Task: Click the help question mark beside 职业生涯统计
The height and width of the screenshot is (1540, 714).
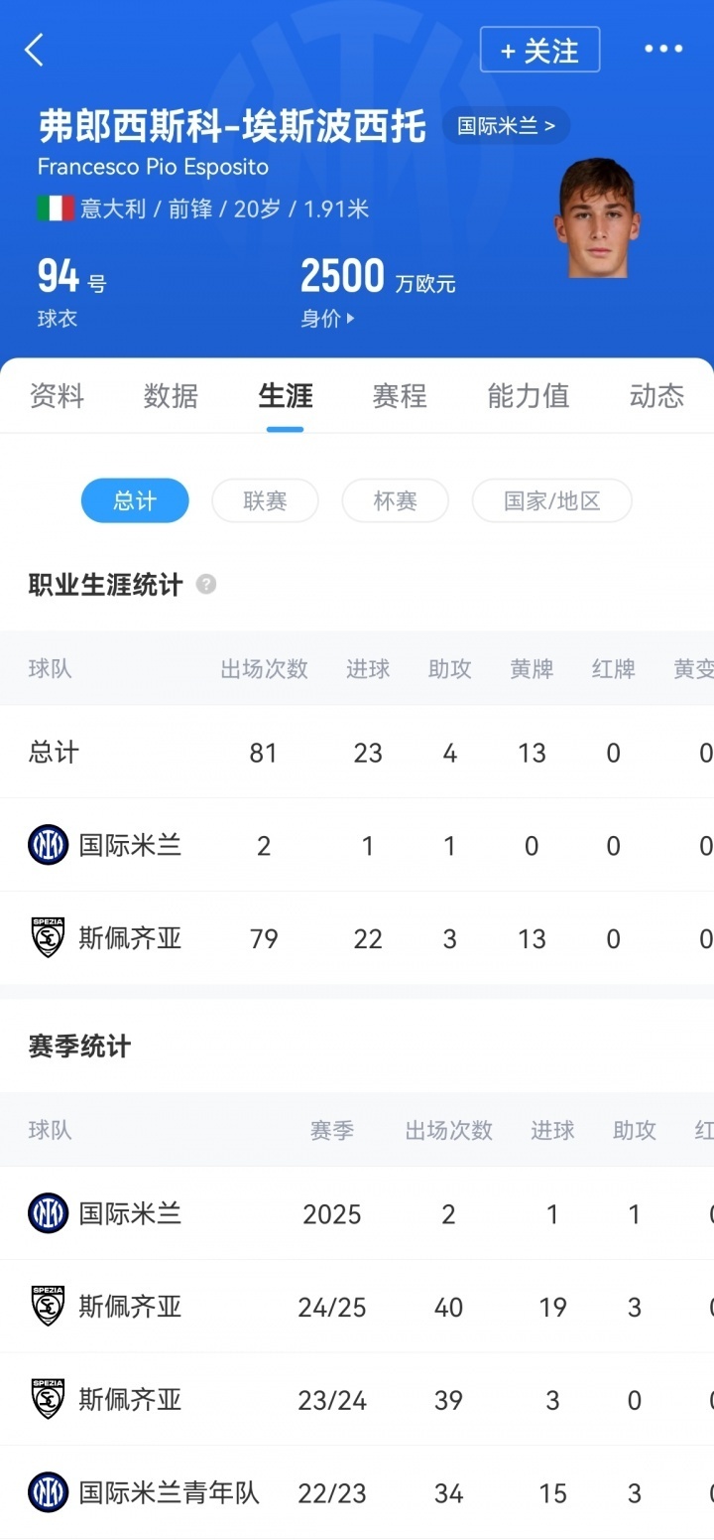Action: click(206, 585)
